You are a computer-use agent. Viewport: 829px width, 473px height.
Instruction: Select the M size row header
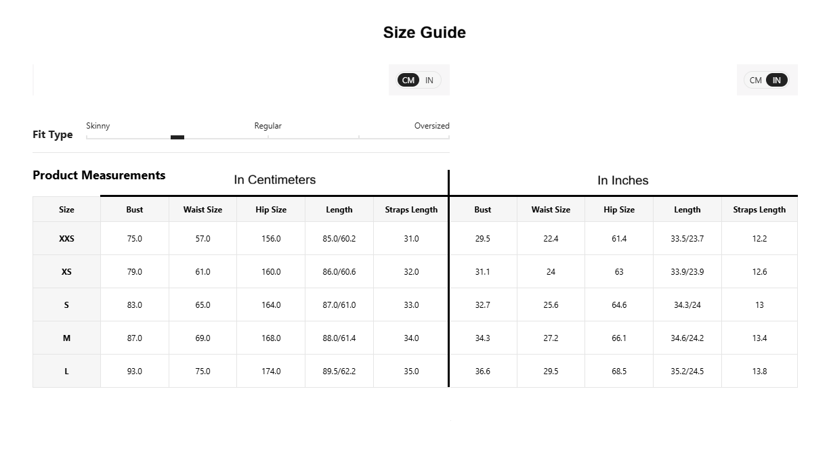point(66,338)
